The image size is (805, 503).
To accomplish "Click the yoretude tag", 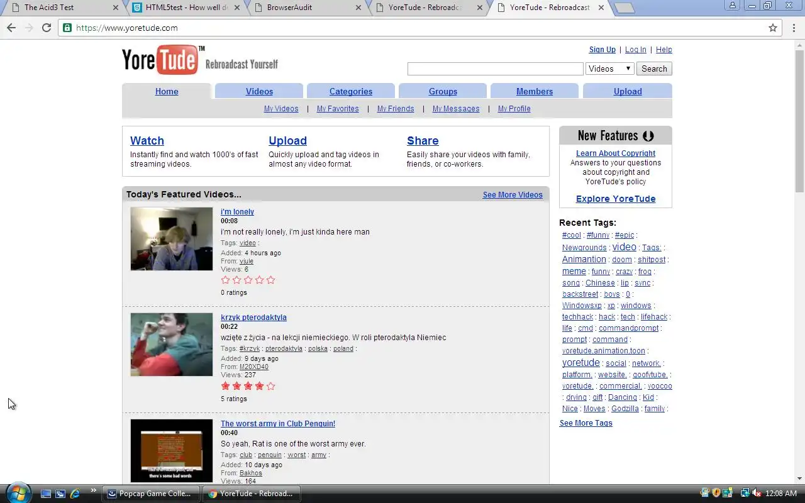I will coord(580,363).
